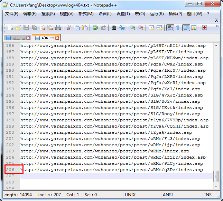Place cursor on empty line 207
The height and width of the screenshot is (201, 223).
point(116,176)
